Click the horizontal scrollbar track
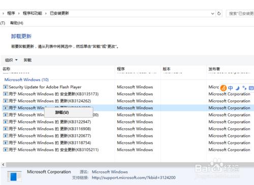The height and width of the screenshot is (185, 254). click(x=130, y=164)
